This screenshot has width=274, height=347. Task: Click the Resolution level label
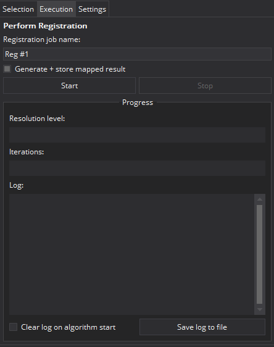[37, 119]
